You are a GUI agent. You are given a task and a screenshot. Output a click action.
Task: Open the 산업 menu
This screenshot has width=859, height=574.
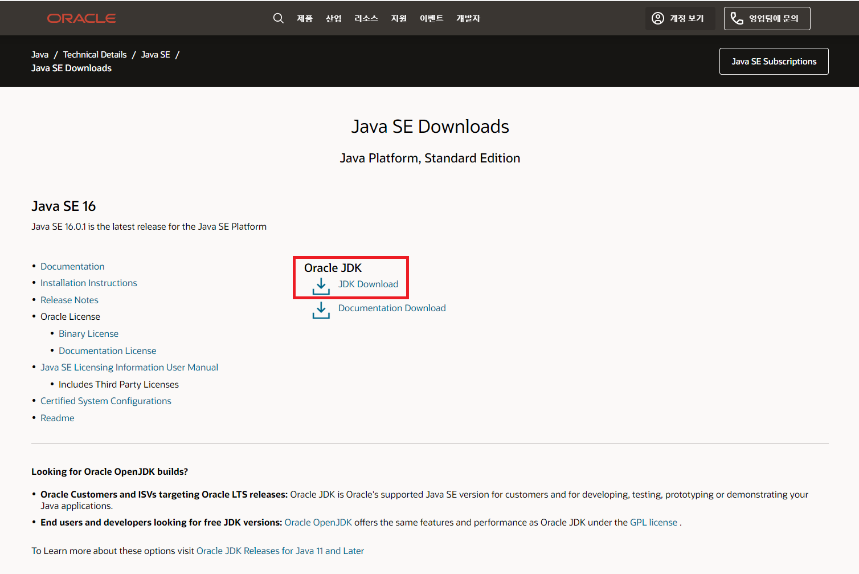tap(334, 18)
